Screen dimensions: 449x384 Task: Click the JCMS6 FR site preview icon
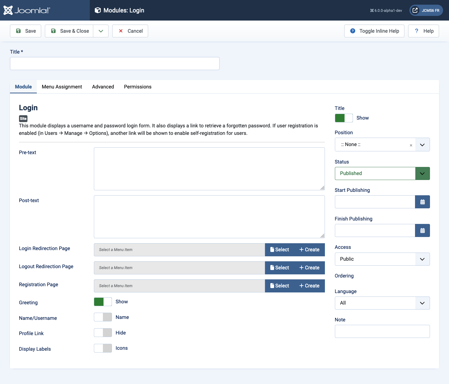point(415,10)
